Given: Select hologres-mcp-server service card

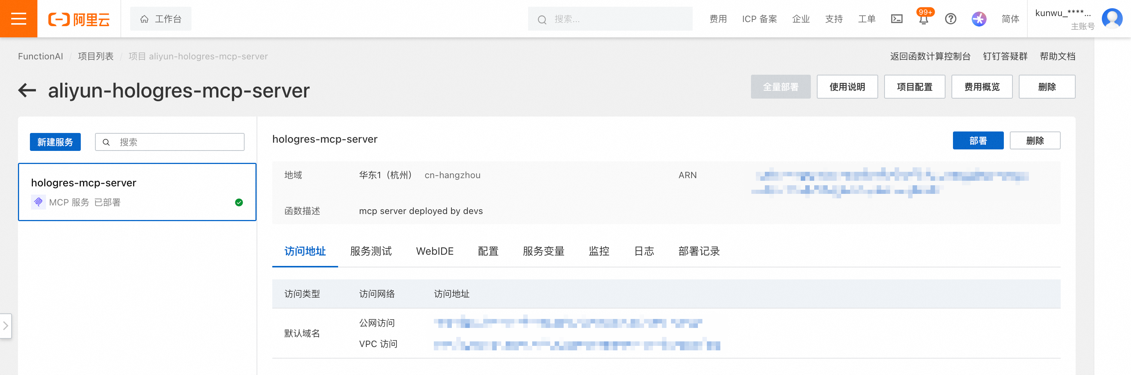Looking at the screenshot, I should 137,192.
